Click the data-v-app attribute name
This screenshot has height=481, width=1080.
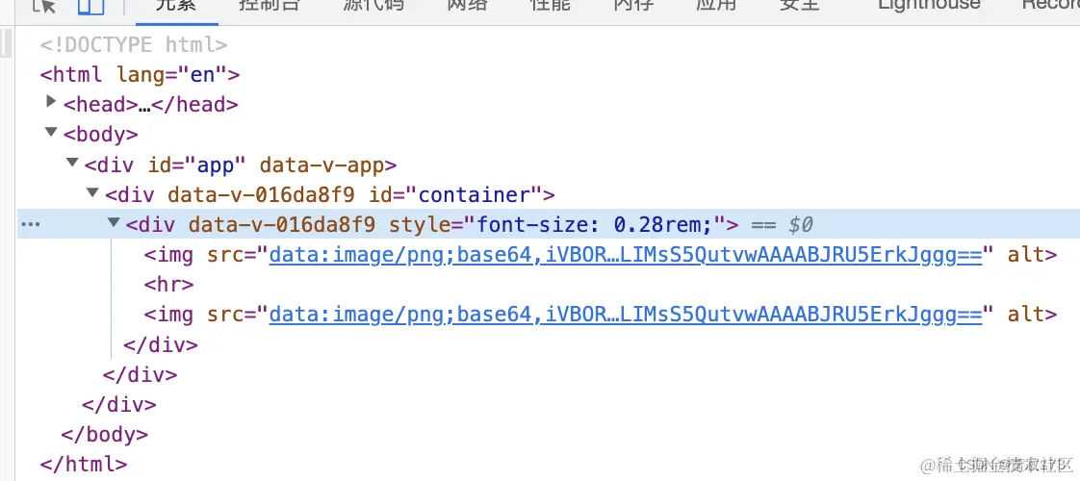(321, 165)
